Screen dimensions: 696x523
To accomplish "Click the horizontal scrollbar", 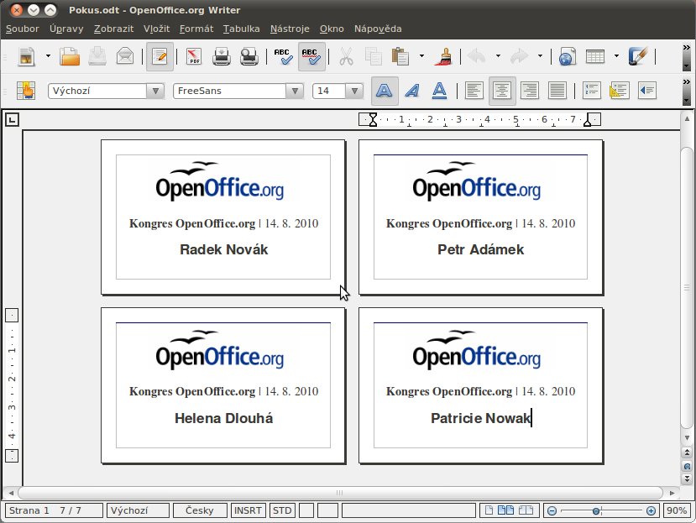I will click(340, 493).
